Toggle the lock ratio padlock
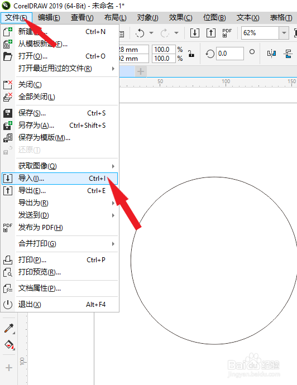 click(x=191, y=54)
